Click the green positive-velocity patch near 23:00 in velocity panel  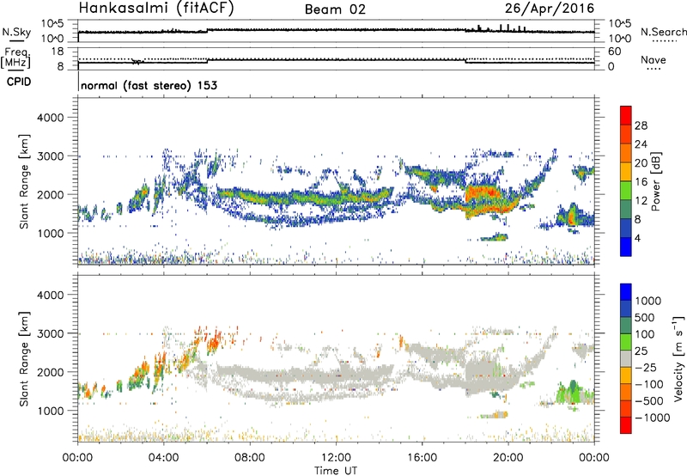[573, 393]
